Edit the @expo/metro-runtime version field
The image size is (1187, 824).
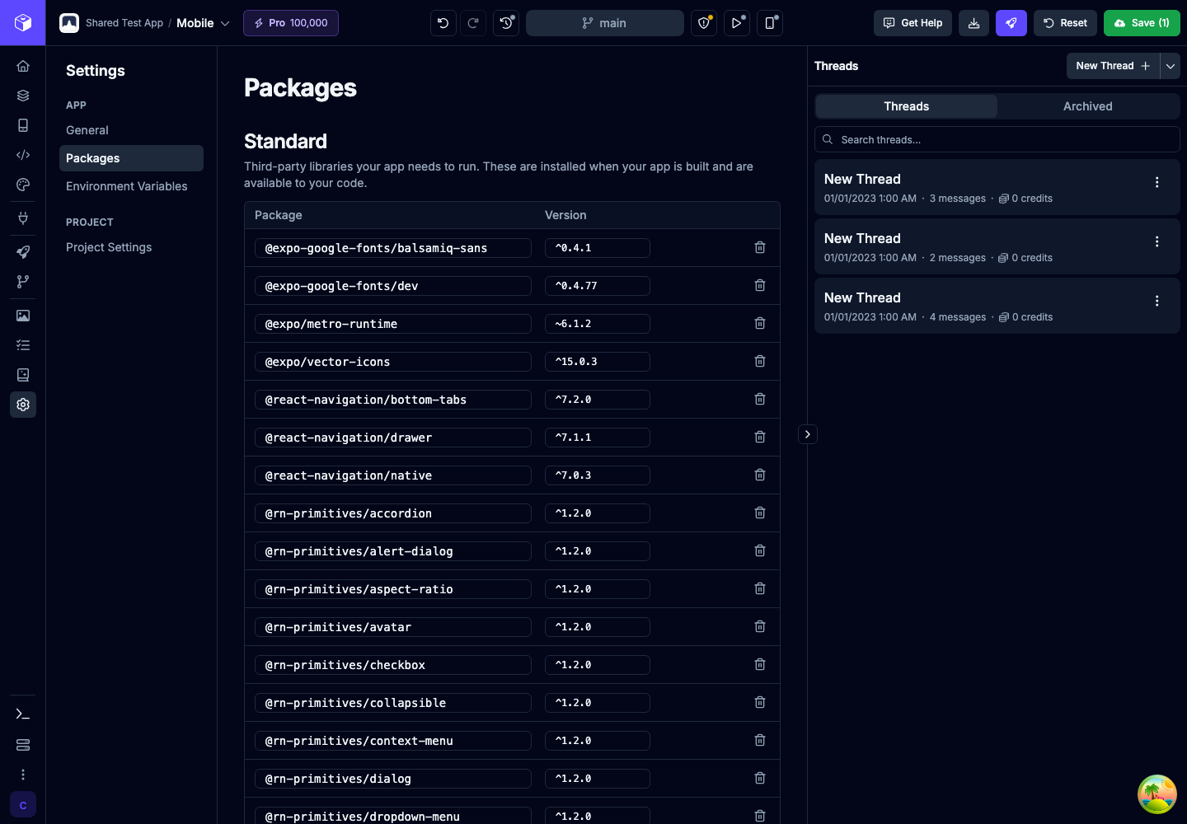pos(598,324)
